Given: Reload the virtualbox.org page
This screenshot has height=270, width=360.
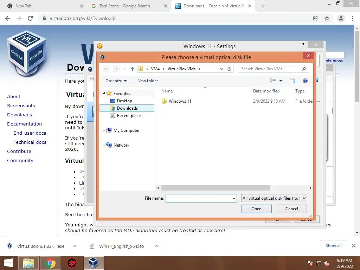Looking at the screenshot, I should (x=30, y=18).
